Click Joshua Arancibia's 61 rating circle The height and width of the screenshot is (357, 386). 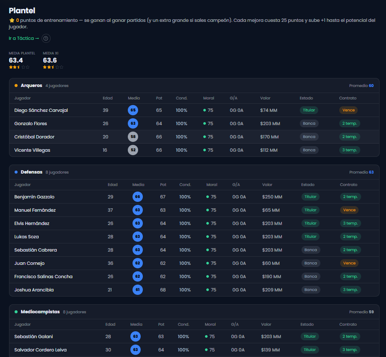pos(138,290)
